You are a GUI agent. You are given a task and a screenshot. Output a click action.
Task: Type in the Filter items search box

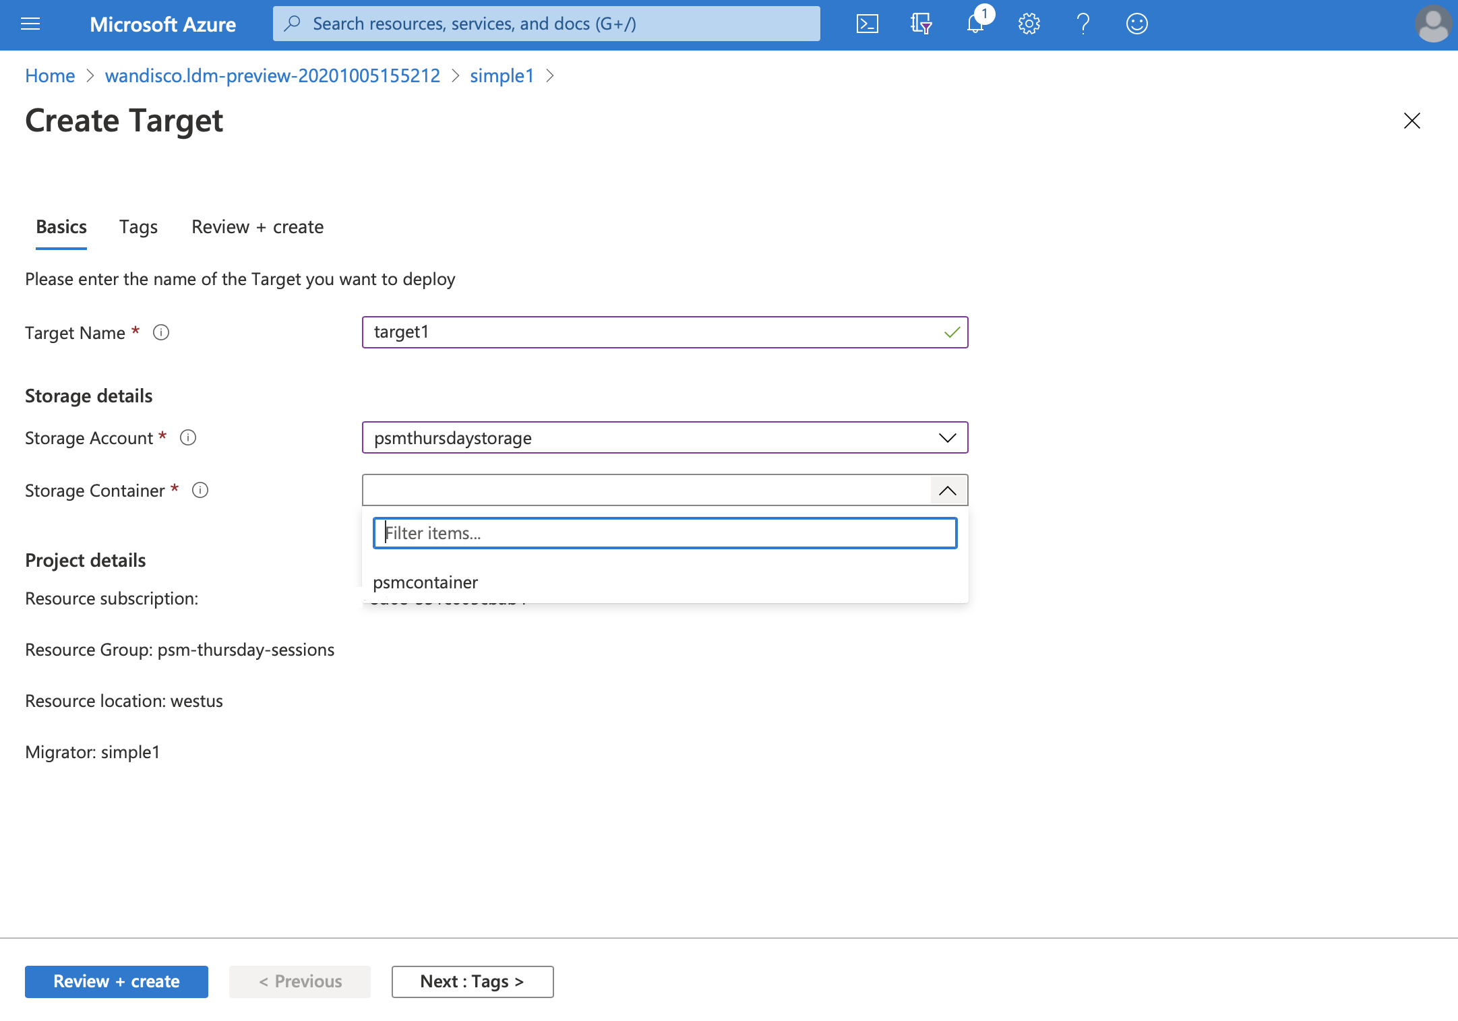click(665, 532)
